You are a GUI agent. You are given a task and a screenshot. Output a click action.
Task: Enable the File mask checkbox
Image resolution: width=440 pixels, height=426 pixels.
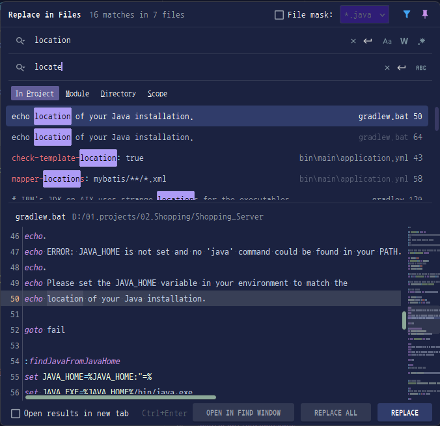pos(279,15)
